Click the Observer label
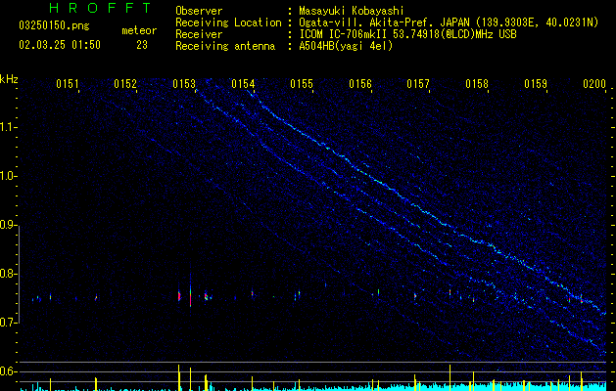 coord(199,11)
